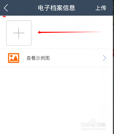Image resolution: width=114 pixels, height=134 pixels.
Task: Add a photo with the plus box
Action: [x=19, y=33]
